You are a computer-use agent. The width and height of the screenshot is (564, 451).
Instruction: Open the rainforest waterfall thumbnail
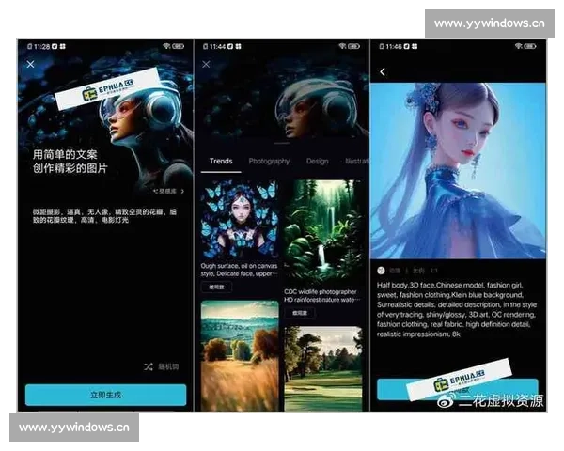(x=323, y=232)
